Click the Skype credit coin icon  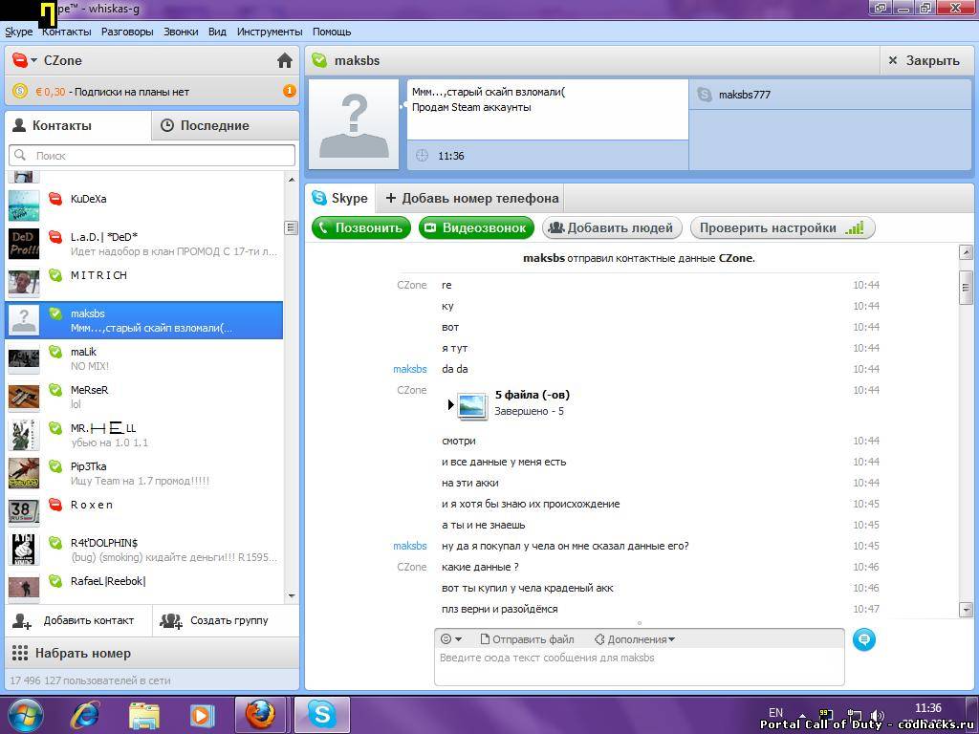(x=19, y=91)
